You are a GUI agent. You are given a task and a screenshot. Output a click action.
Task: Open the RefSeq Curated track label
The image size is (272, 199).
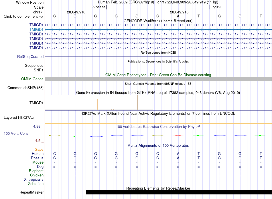tap(30, 57)
